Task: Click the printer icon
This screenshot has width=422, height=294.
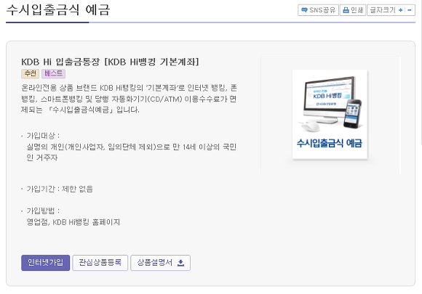Action: point(346,10)
